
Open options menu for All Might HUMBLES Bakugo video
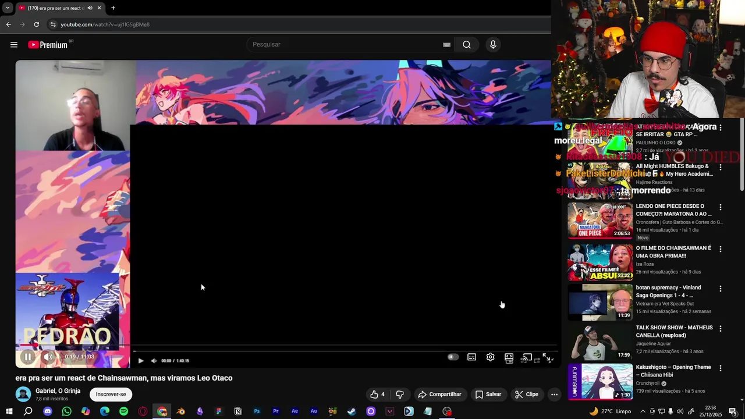[721, 168]
